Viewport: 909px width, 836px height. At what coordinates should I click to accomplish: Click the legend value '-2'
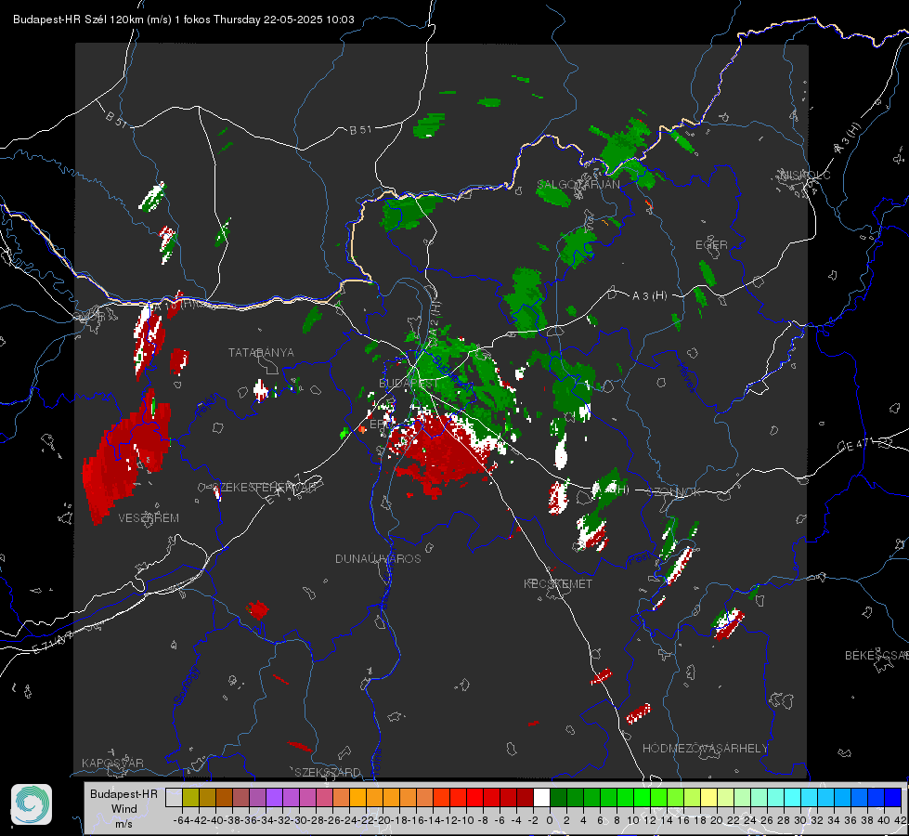pyautogui.click(x=533, y=820)
